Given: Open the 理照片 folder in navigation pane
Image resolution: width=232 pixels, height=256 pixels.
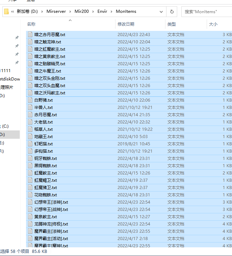Looking at the screenshot, I should click(6, 87).
